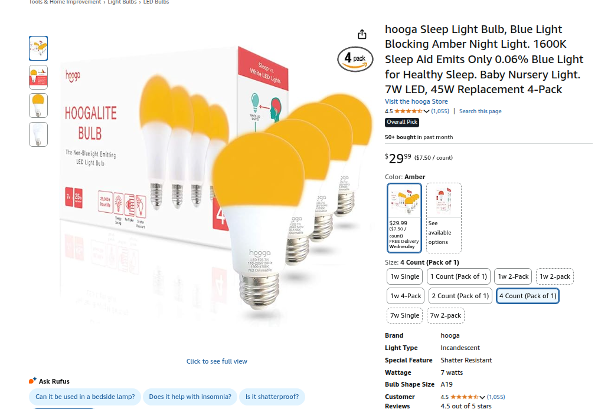Click the share icon above product image
Image resolution: width=598 pixels, height=409 pixels.
point(362,34)
